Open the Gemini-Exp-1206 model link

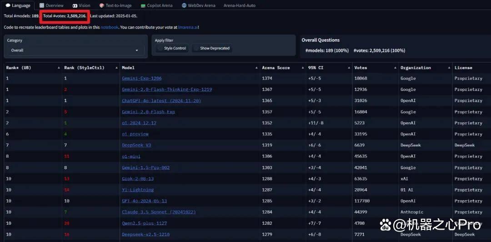point(141,78)
